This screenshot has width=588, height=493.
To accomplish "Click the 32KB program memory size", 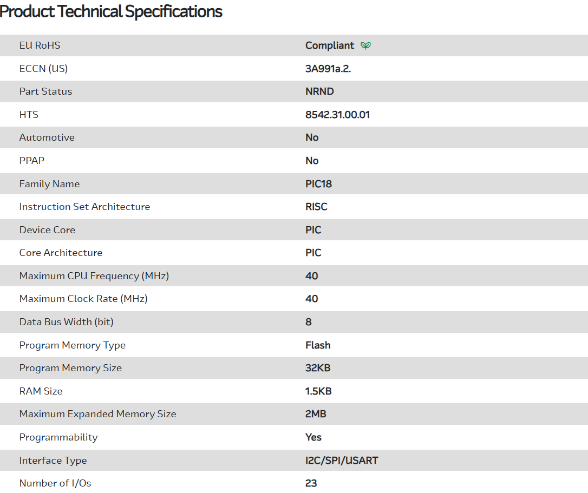I will click(x=318, y=368).
